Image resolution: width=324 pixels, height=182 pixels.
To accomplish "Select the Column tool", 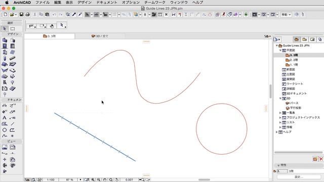I will tap(5, 58).
